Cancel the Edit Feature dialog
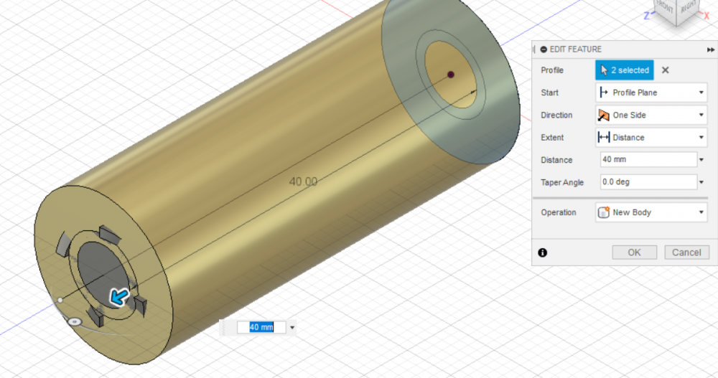The width and height of the screenshot is (718, 378). 686,252
